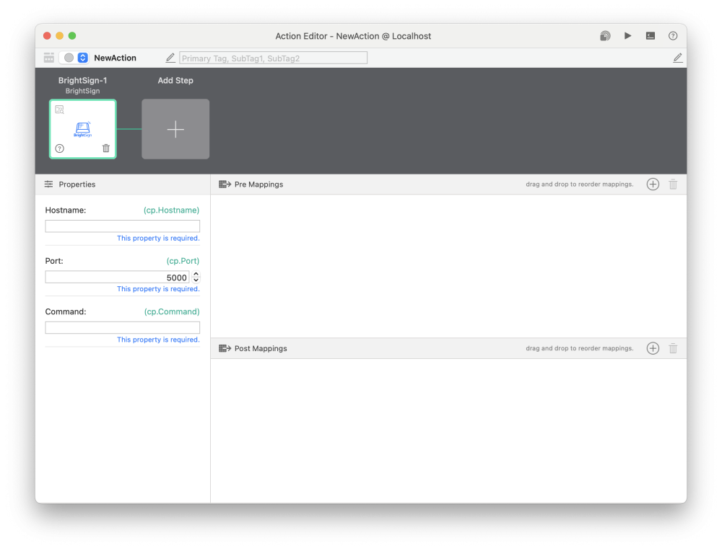Screen dimensions: 722x550
Task: Click the edit pencil at right of tag bar
Action: [x=677, y=58]
